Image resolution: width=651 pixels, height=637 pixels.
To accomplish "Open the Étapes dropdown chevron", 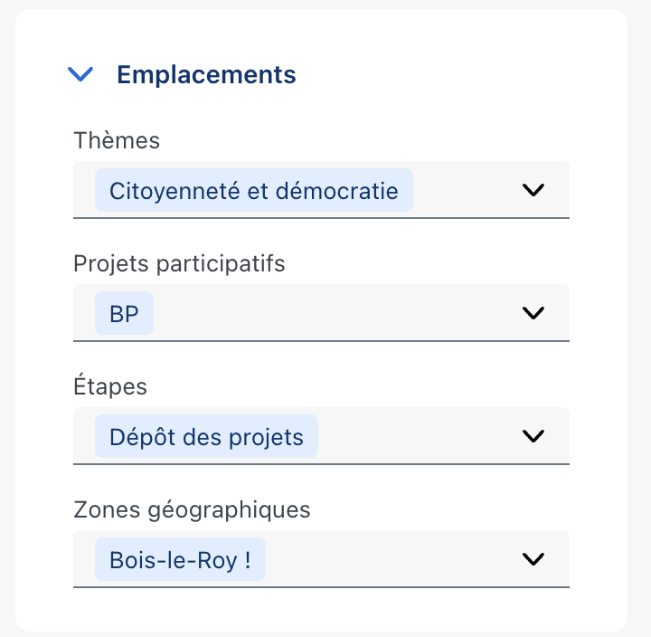I will click(x=533, y=436).
